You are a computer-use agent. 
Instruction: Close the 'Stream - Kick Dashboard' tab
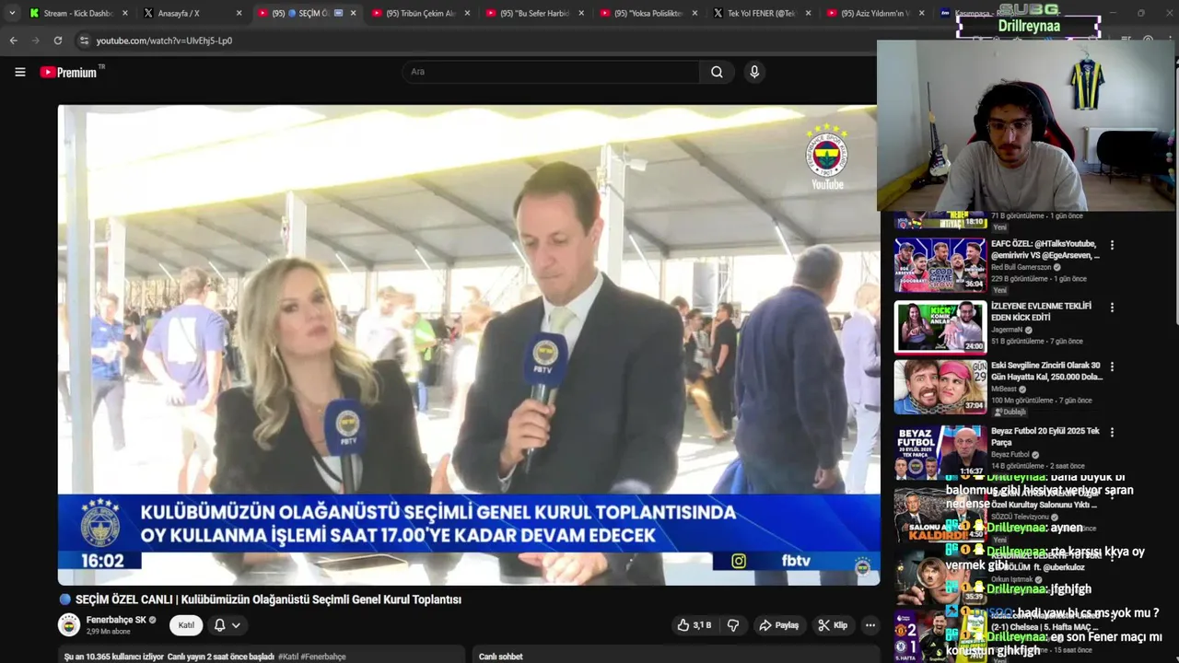[125, 13]
